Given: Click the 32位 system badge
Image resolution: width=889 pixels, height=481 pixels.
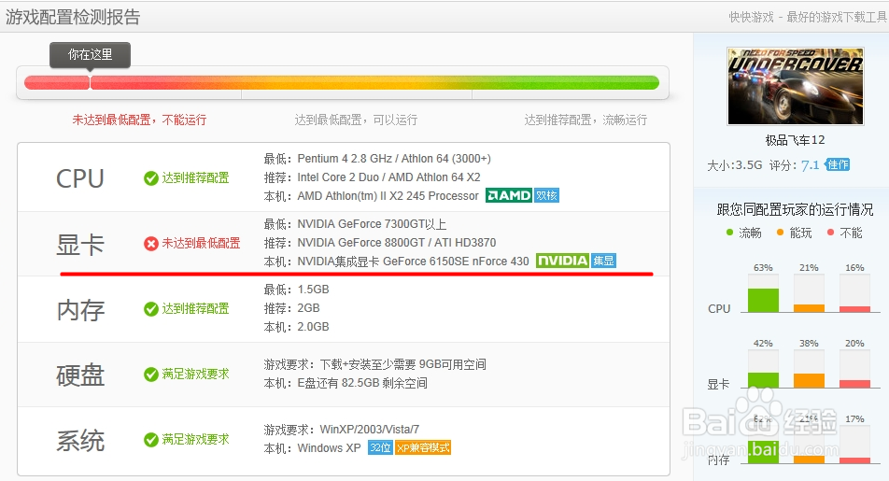Looking at the screenshot, I should 380,447.
